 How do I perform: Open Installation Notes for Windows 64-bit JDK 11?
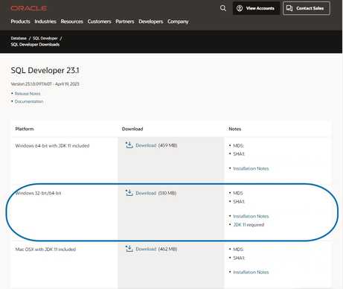pyautogui.click(x=251, y=168)
